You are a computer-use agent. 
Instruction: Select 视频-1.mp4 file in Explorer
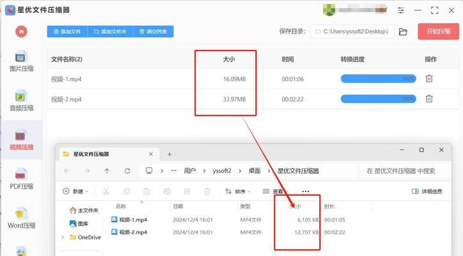click(129, 220)
